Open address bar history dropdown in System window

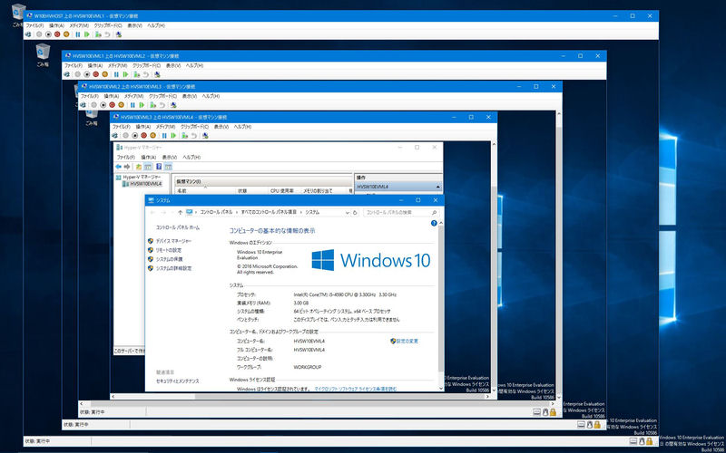[348, 212]
